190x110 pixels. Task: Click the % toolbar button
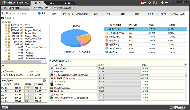pyautogui.click(x=22, y=13)
